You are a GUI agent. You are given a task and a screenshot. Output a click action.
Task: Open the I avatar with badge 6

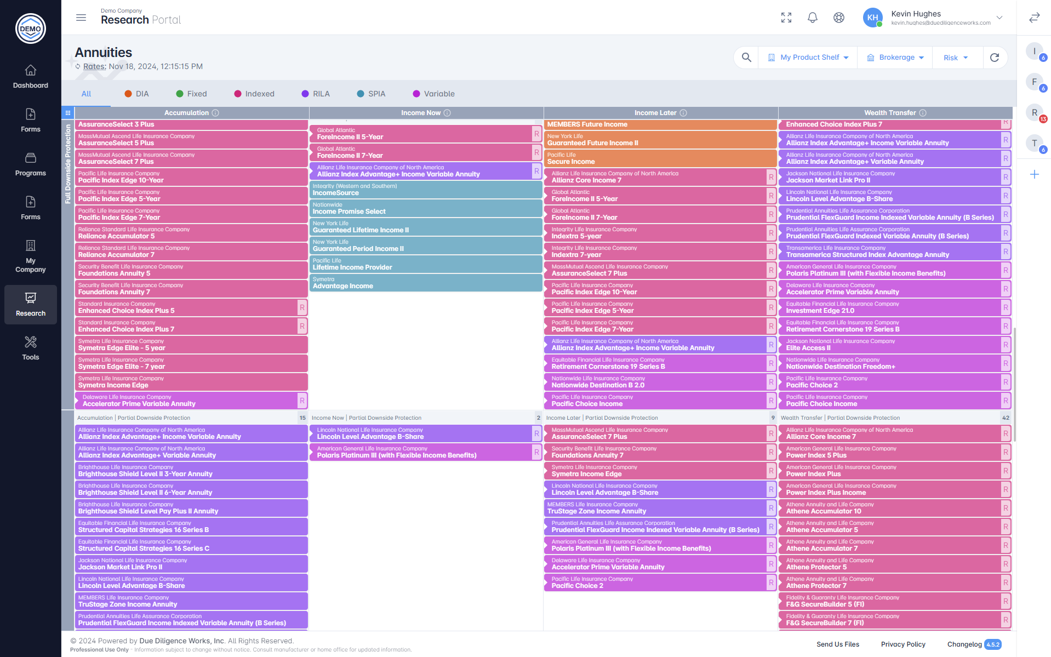coord(1035,52)
